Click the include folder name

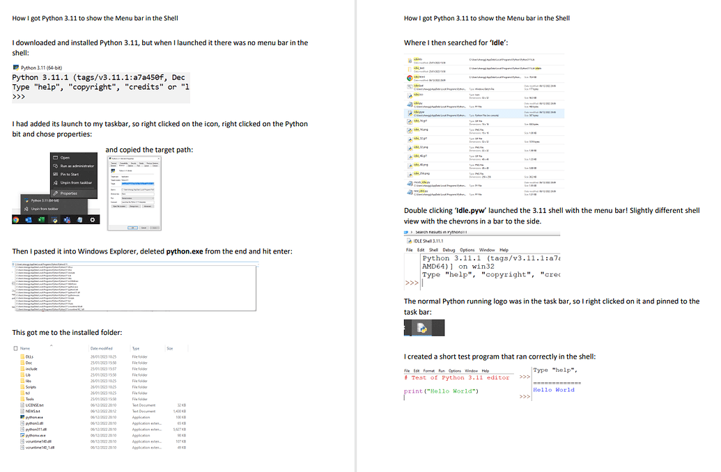click(31, 368)
